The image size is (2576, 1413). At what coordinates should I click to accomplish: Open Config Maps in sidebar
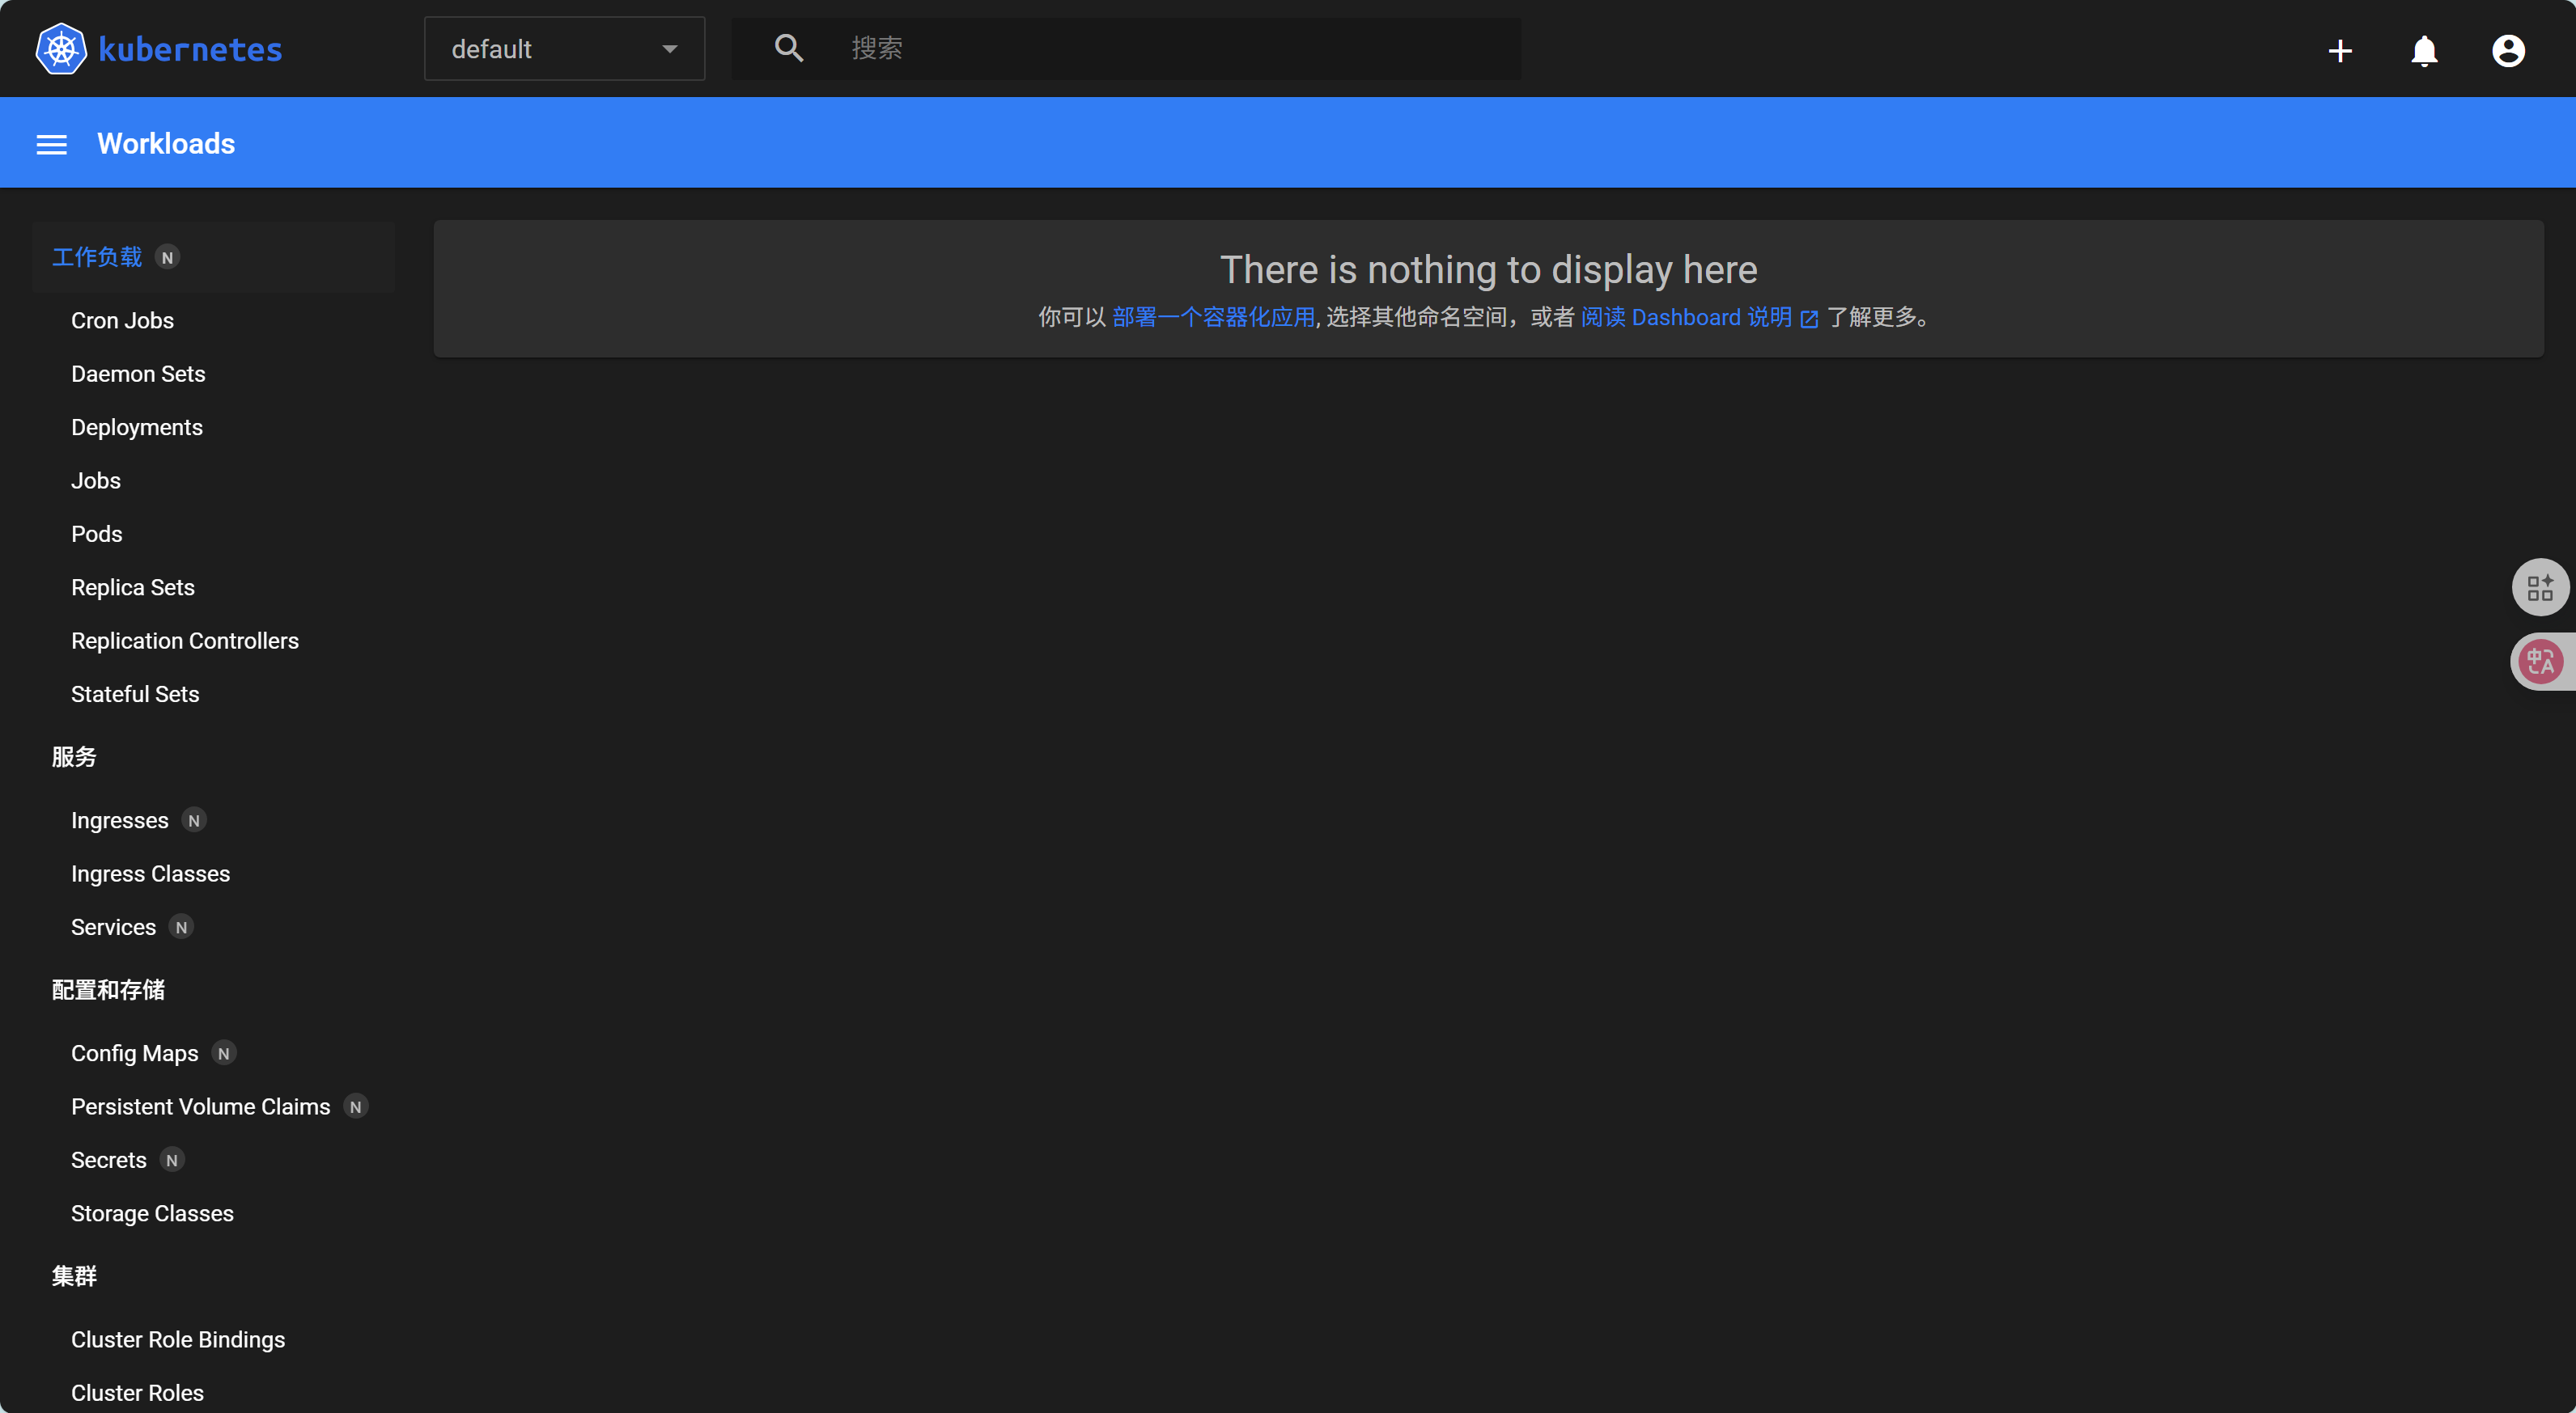coord(135,1053)
